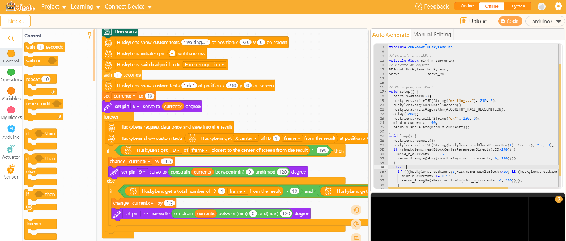Switch to the Auto Generate tab
Image resolution: width=566 pixels, height=241 pixels.
391,35
